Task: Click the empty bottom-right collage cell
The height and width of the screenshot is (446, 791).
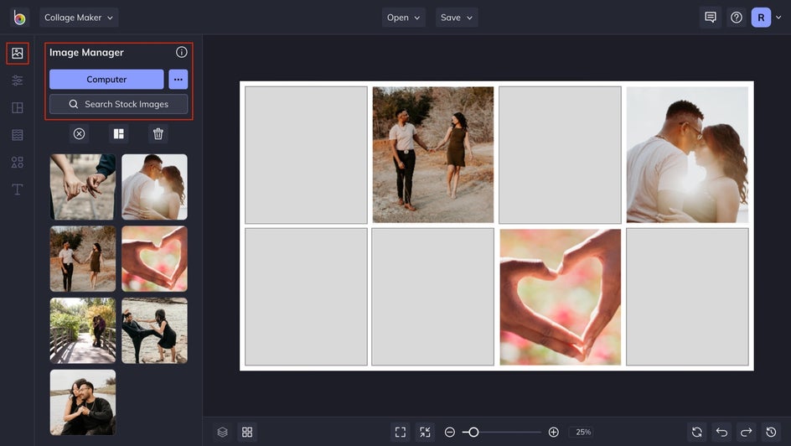Action: point(687,297)
